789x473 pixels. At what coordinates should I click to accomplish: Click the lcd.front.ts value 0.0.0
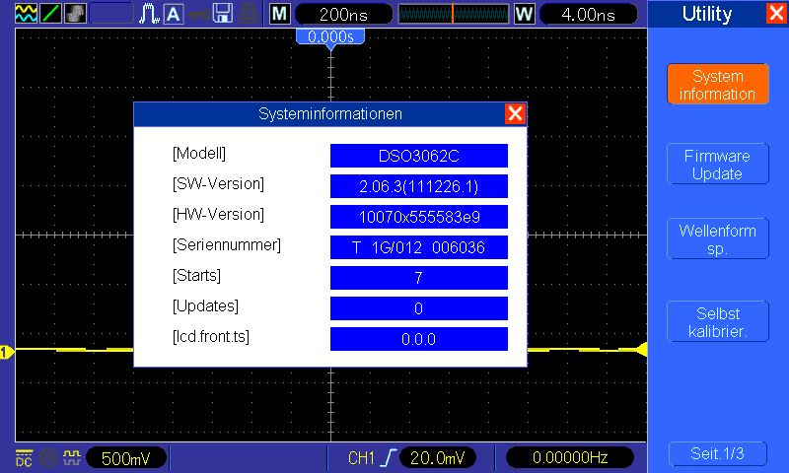[x=418, y=339]
